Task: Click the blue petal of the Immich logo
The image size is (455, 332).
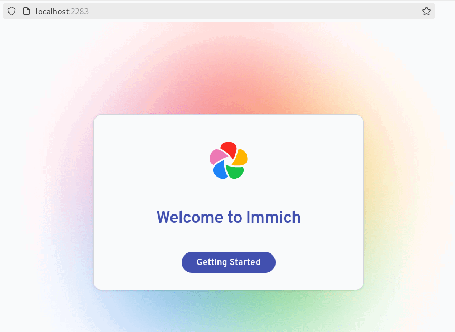Action: click(x=220, y=170)
